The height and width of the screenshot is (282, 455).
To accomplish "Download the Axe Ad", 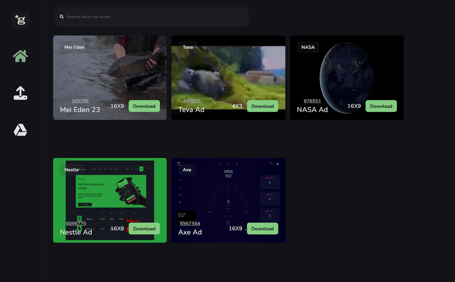I will [262, 229].
